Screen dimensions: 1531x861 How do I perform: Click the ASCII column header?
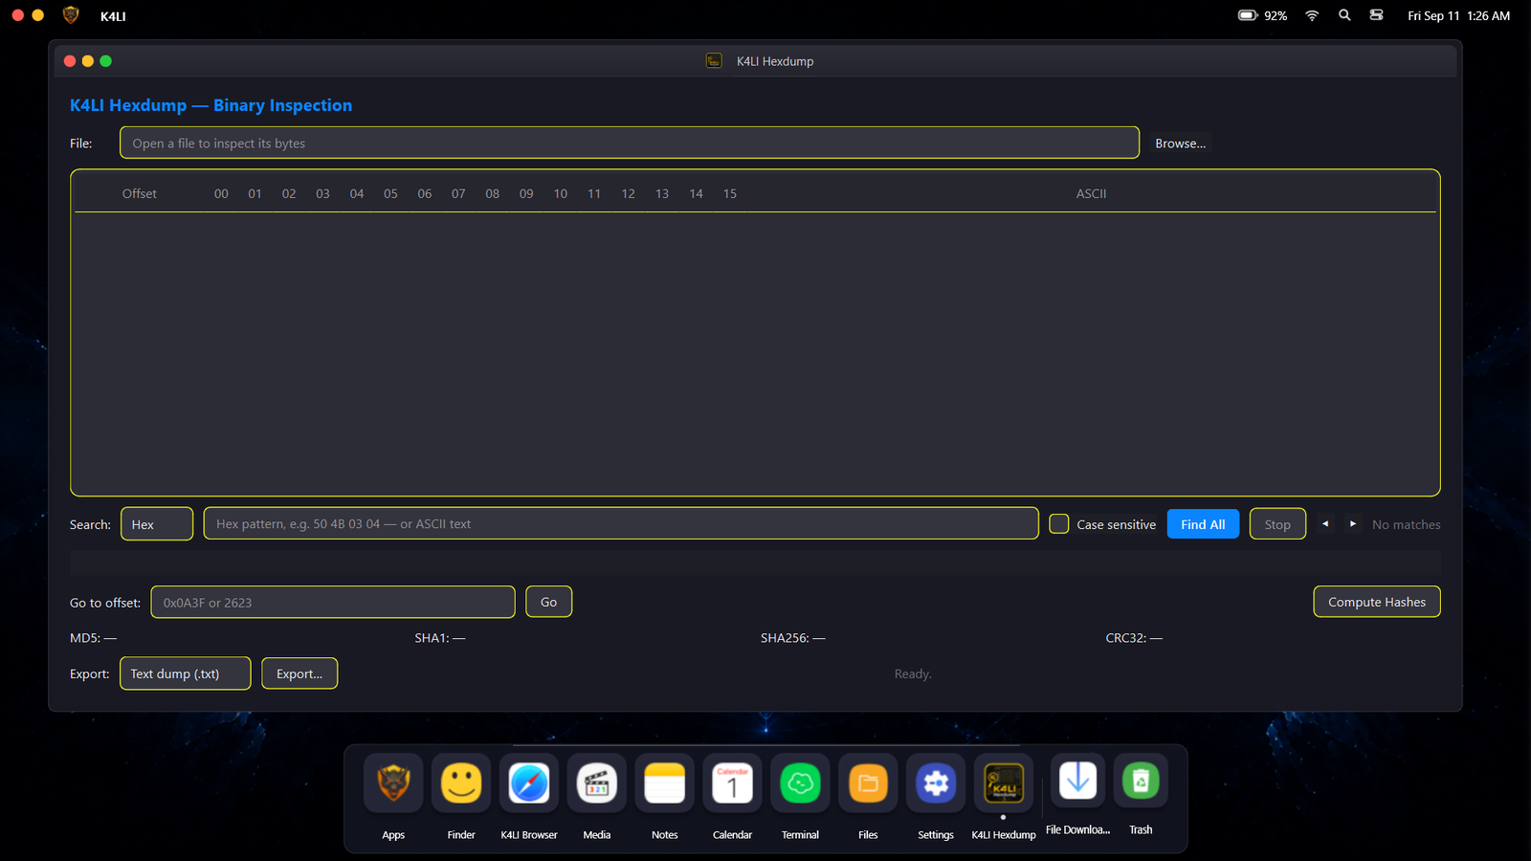point(1091,193)
